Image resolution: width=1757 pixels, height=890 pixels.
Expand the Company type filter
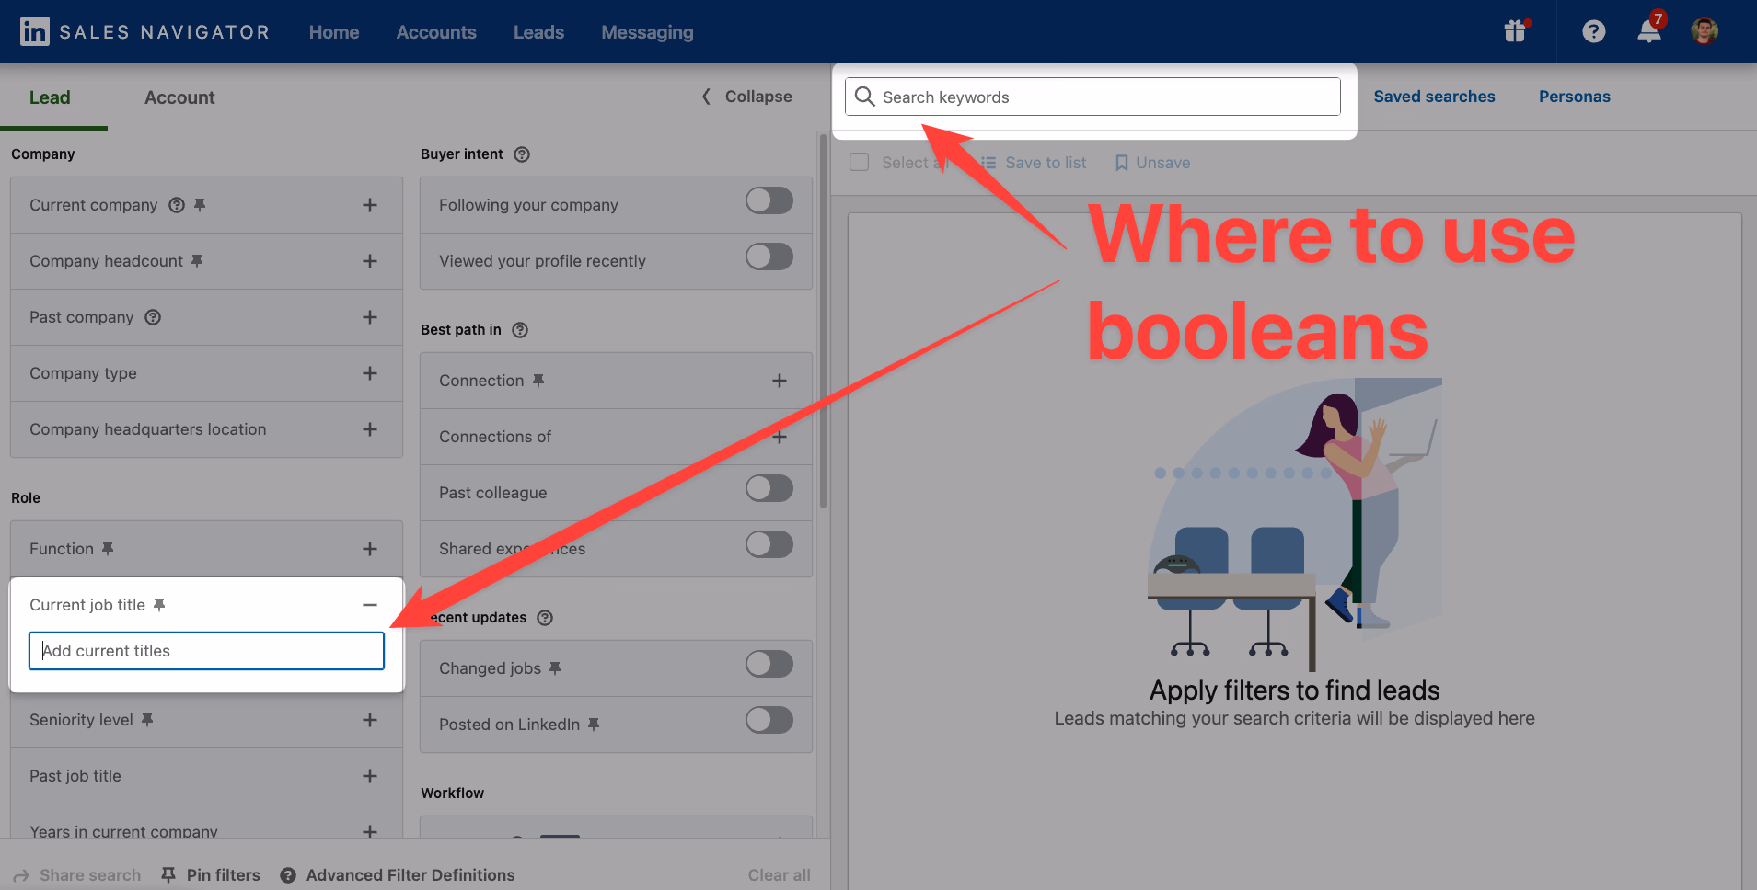pyautogui.click(x=370, y=373)
